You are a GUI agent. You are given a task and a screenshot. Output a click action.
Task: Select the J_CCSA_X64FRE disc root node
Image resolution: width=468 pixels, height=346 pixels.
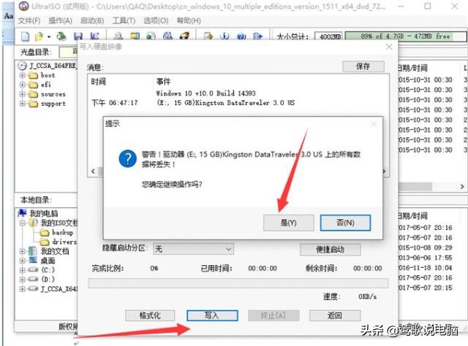click(52, 66)
